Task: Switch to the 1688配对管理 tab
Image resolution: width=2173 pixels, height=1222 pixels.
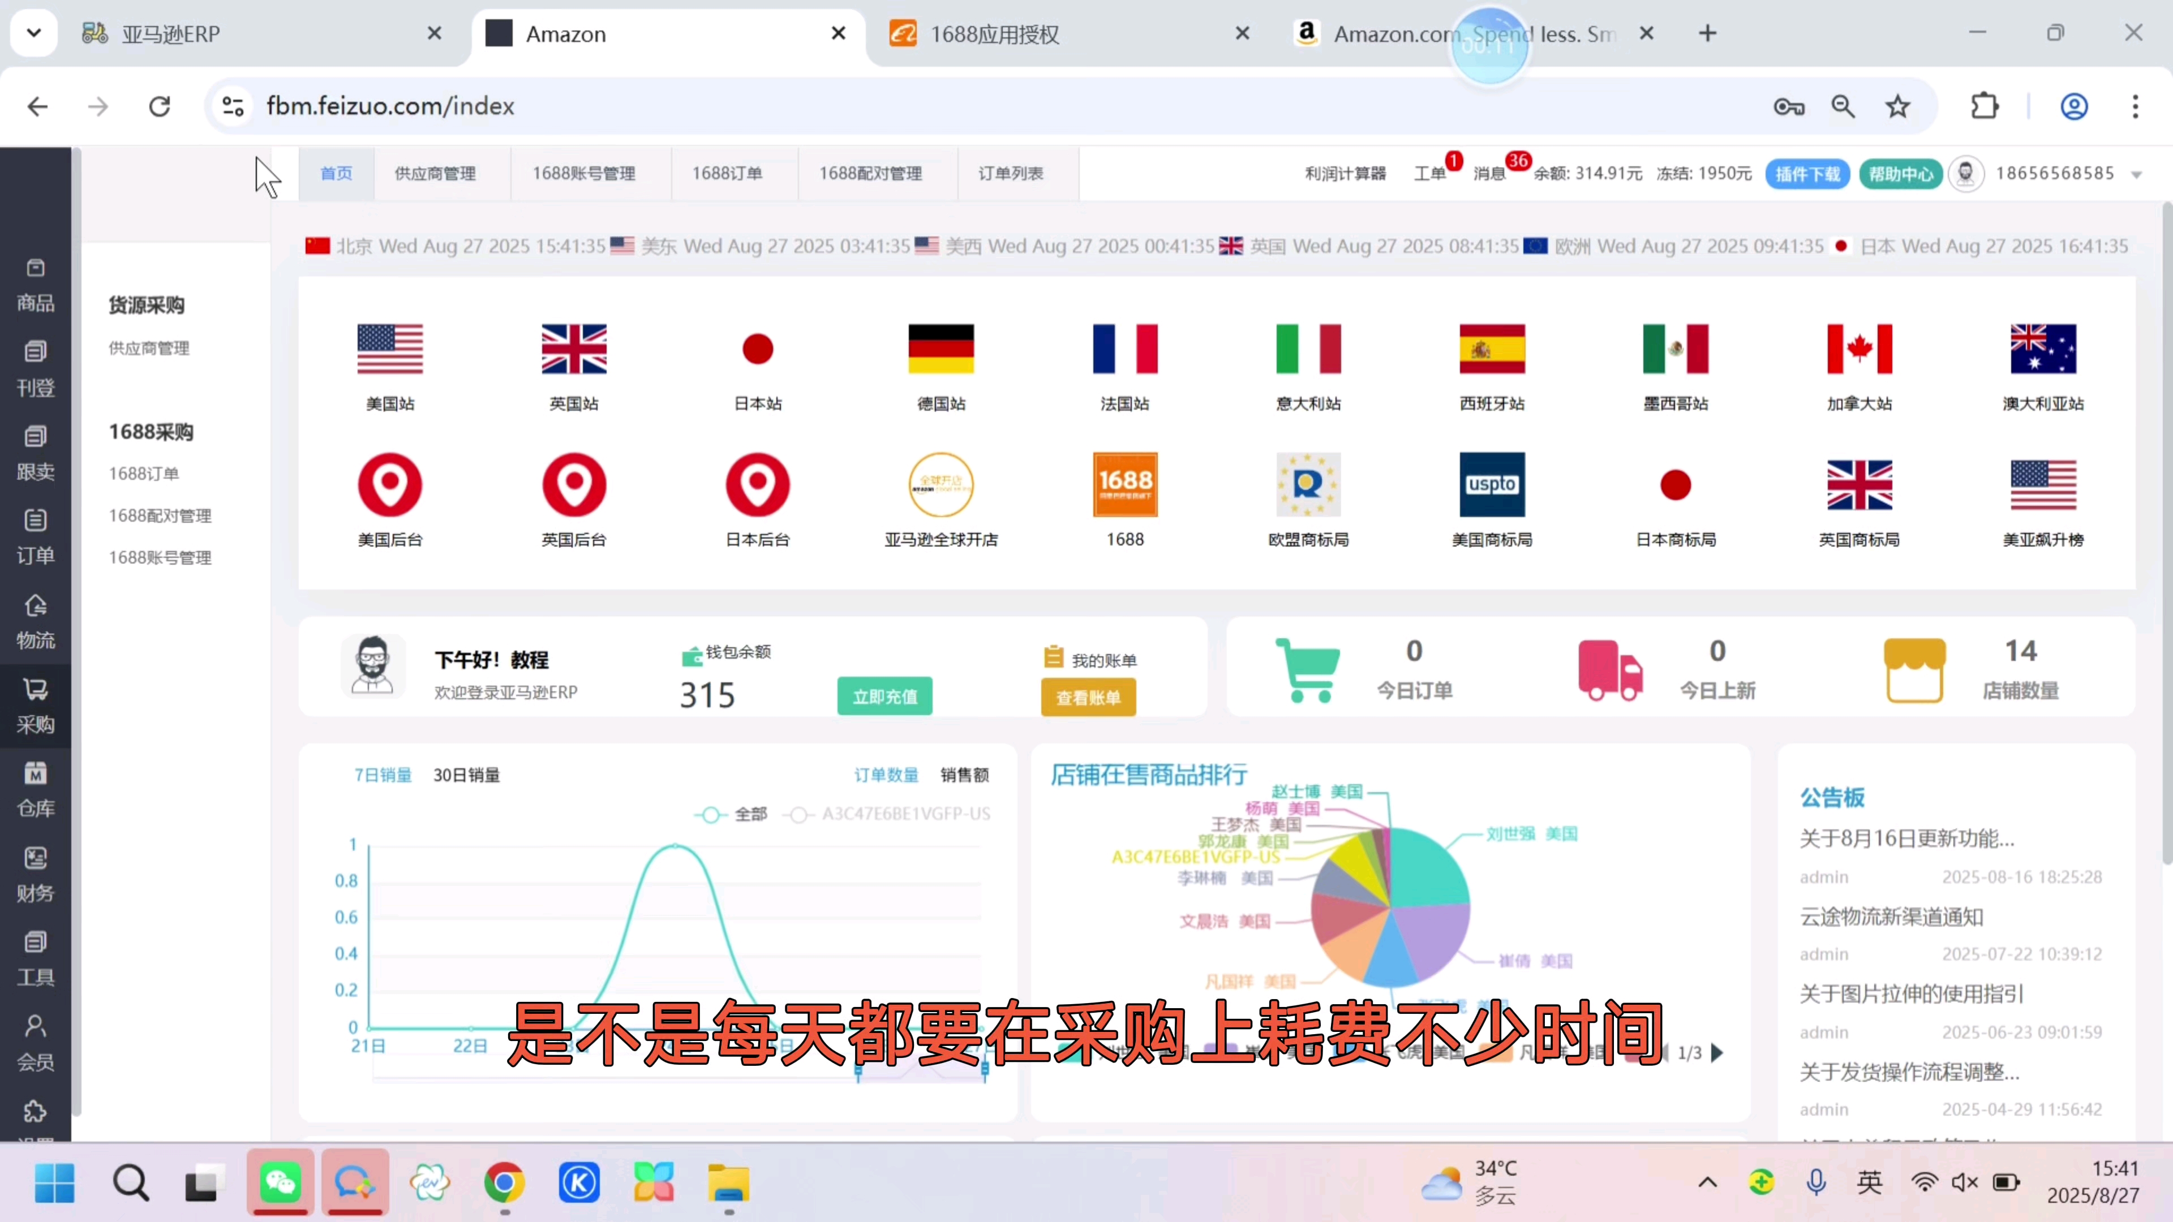Action: pyautogui.click(x=870, y=174)
